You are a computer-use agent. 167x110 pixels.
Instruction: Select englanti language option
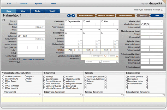click(26, 76)
